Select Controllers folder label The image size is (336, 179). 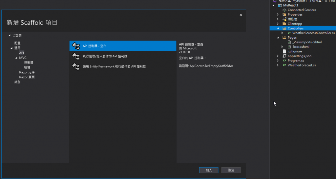point(296,28)
